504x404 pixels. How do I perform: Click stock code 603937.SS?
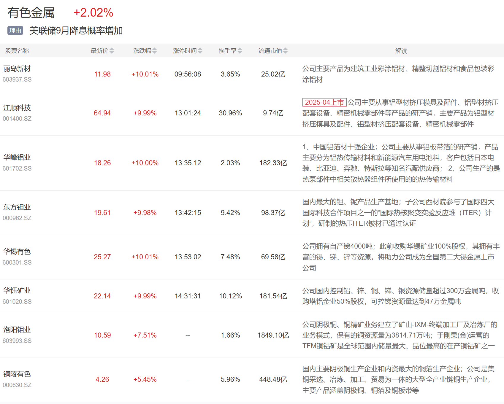click(17, 79)
